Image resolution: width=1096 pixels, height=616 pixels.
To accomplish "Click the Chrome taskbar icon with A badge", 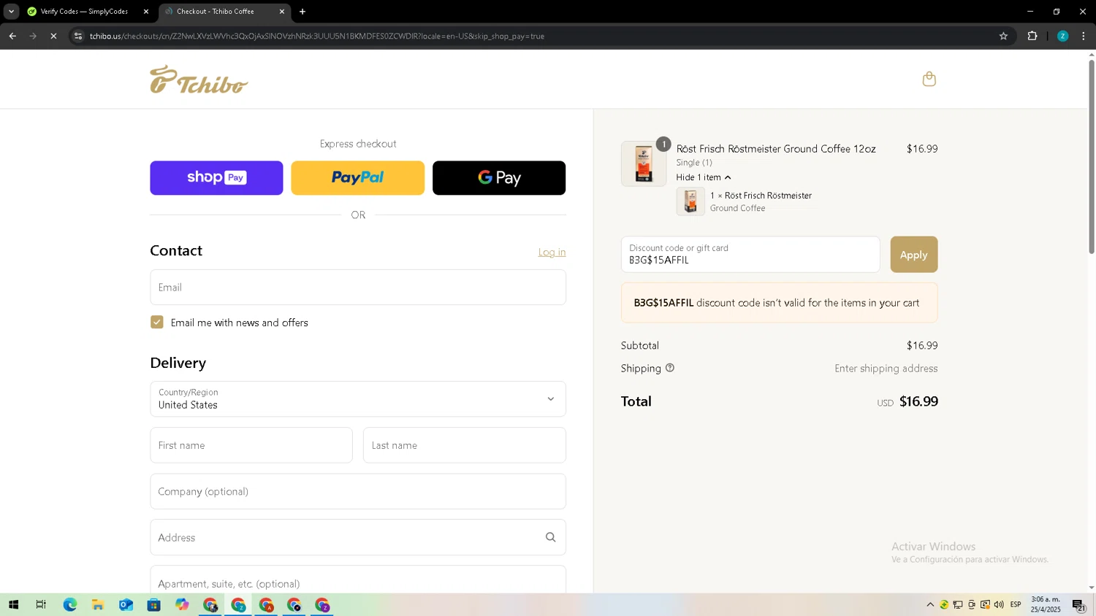I will [266, 604].
